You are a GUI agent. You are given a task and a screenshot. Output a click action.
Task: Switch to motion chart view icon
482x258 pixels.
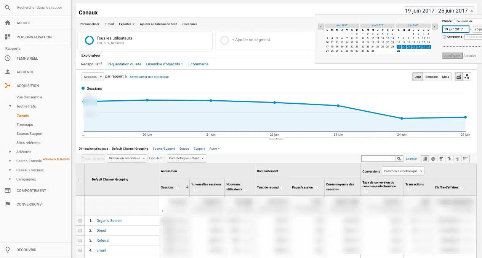(467, 77)
